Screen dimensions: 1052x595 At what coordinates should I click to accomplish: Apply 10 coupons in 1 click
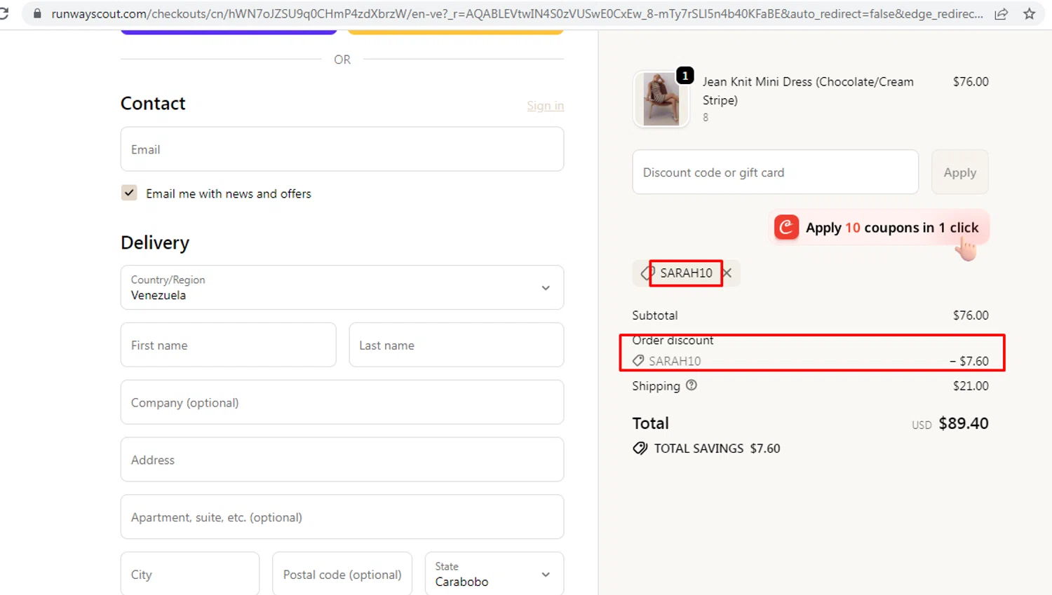[x=879, y=227]
